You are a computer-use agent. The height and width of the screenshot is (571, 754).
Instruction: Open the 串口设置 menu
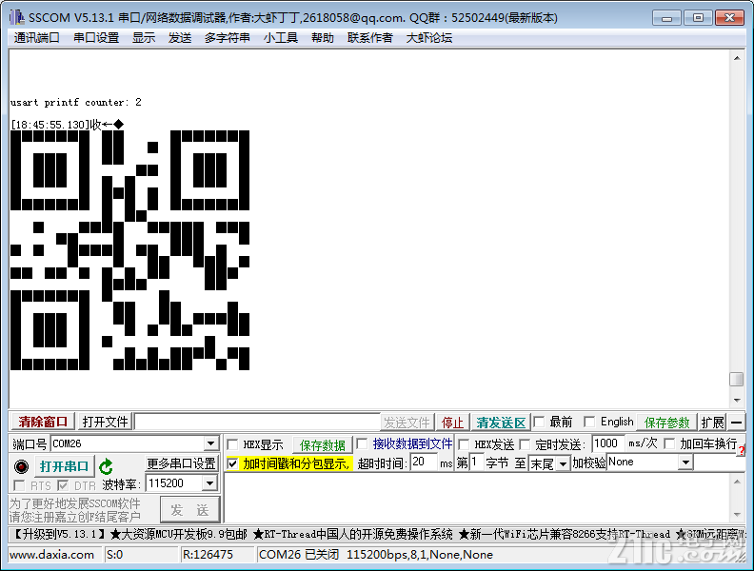point(96,37)
